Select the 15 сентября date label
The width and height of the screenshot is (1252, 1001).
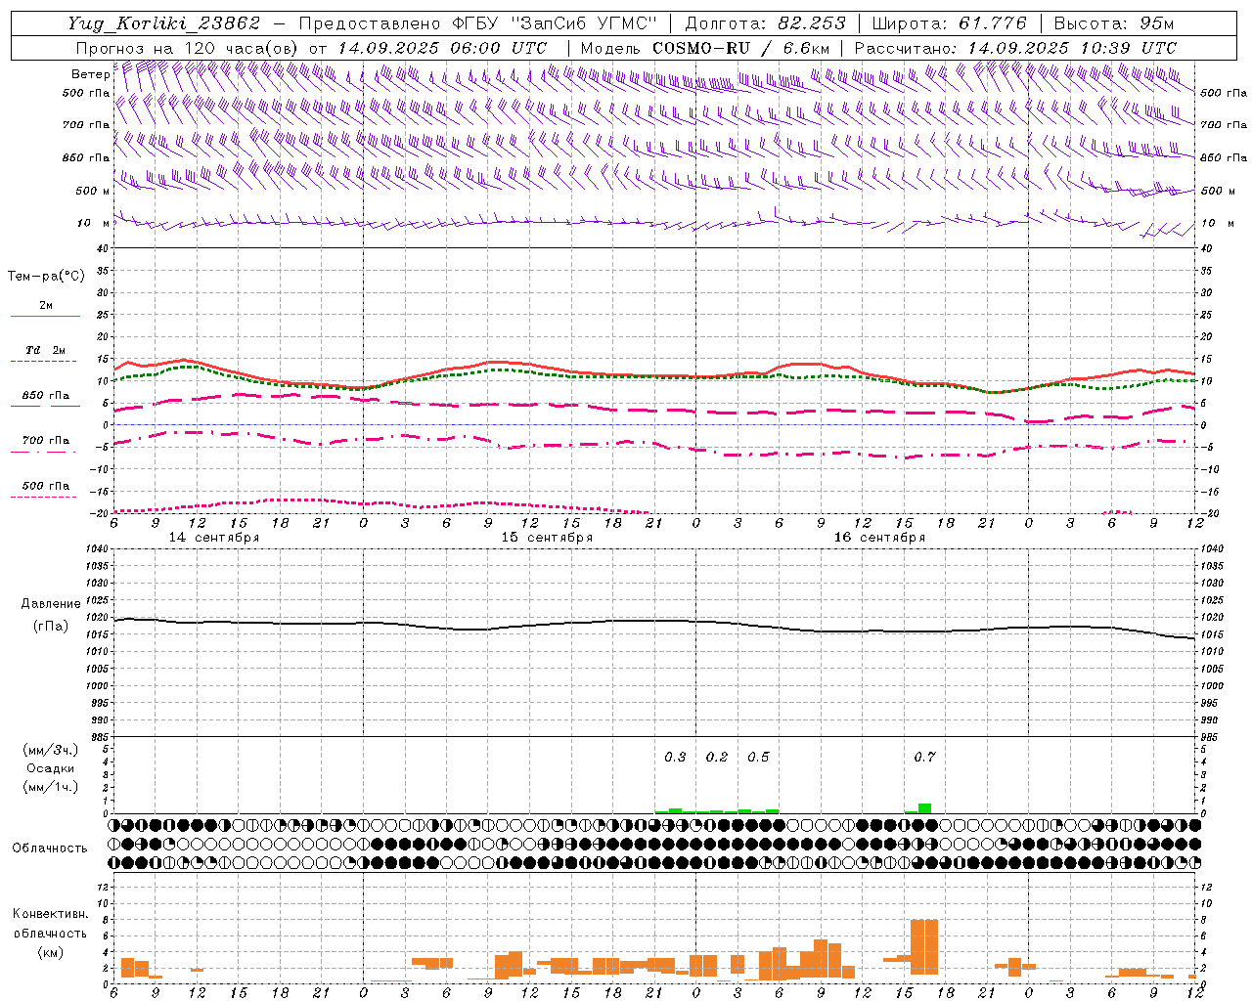(547, 538)
